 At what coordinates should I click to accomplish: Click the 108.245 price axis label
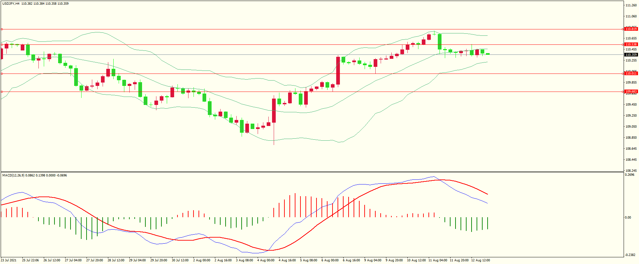(631, 170)
